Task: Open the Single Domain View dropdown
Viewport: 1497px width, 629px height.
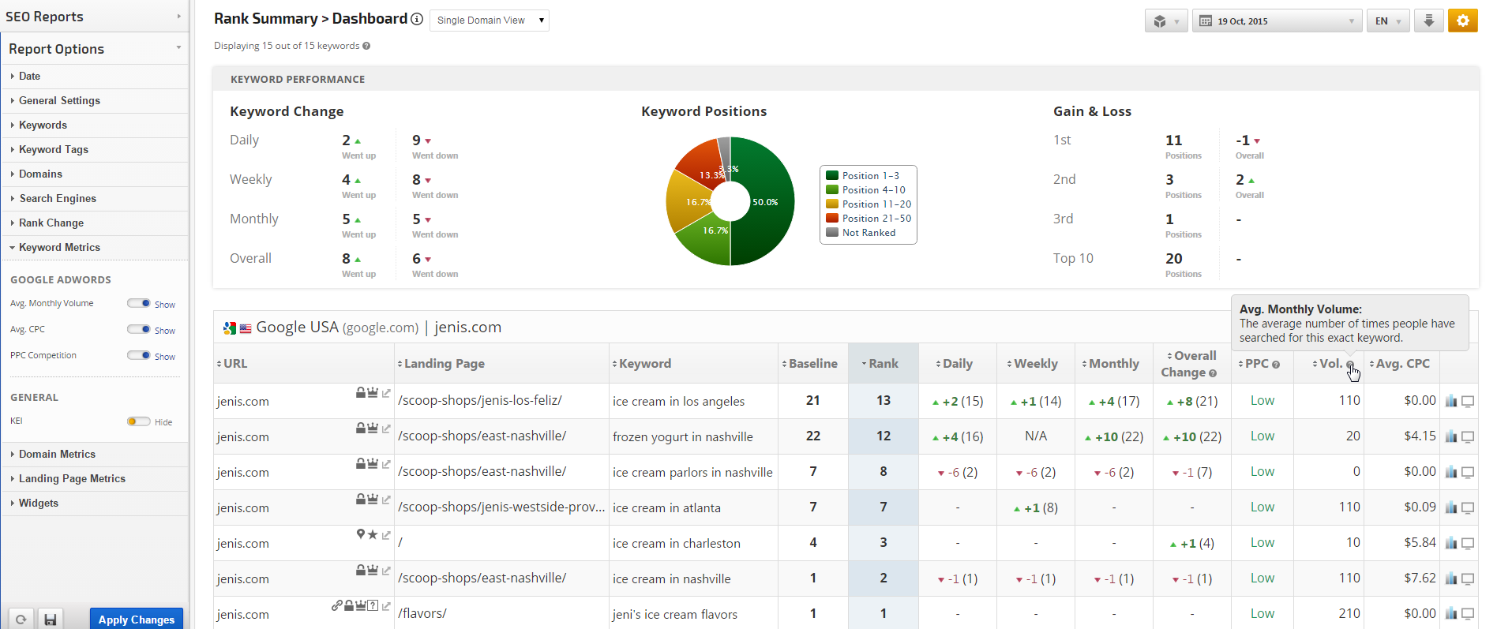Action: tap(490, 21)
